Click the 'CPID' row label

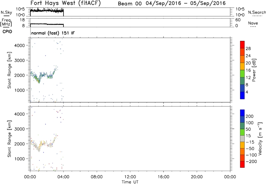point(7,32)
